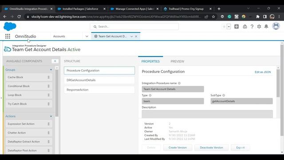Select the Conditional Block component
Image resolution: width=284 pixels, height=160 pixels.
coord(29,86)
